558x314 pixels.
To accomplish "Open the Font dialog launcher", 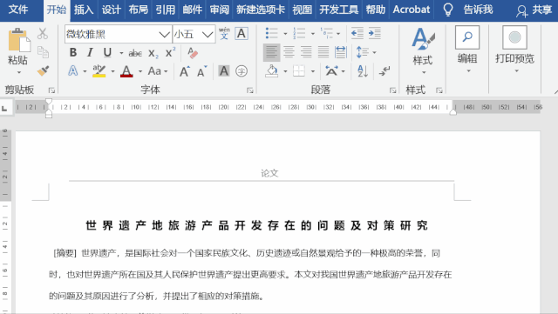I will click(x=250, y=90).
